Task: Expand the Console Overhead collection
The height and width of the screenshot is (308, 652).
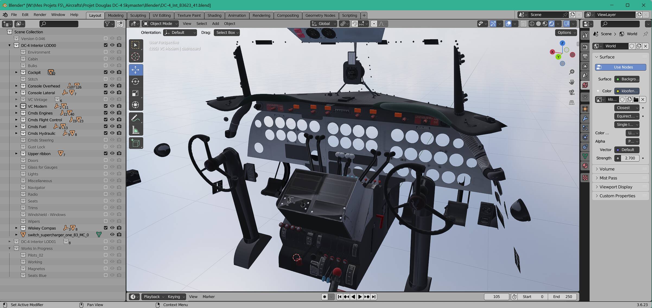Action: click(16, 86)
